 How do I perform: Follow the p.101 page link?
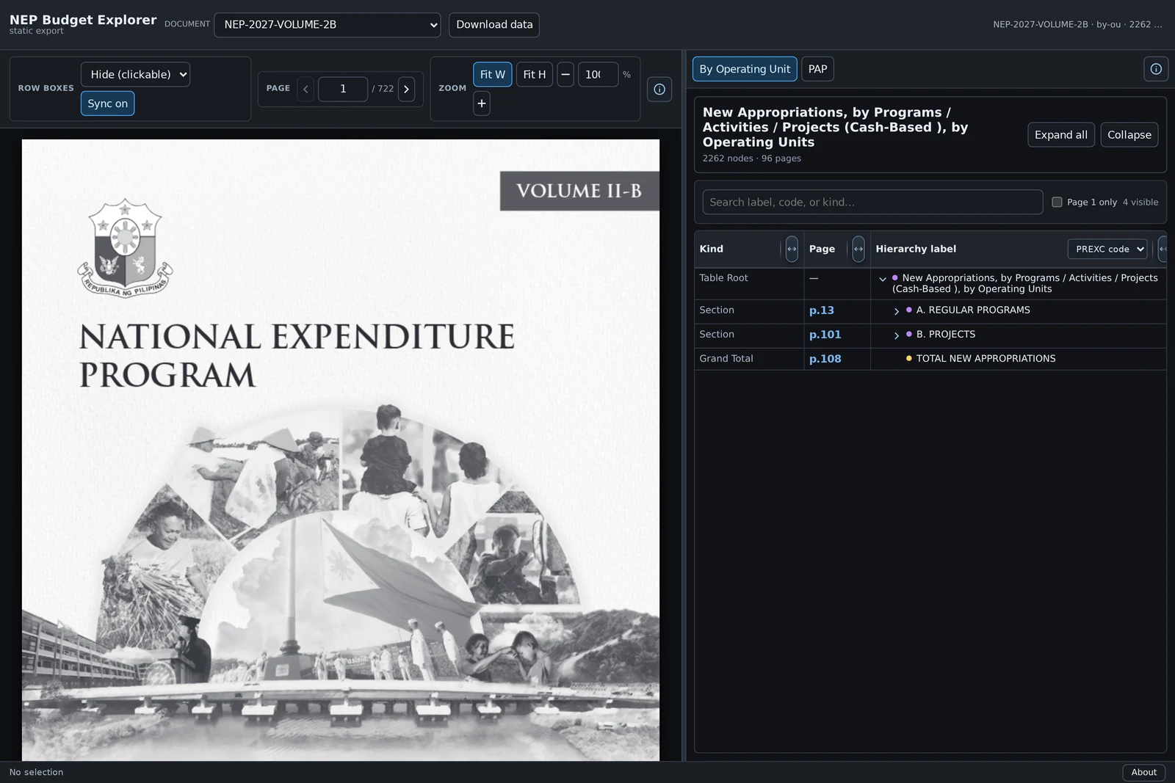click(x=825, y=335)
